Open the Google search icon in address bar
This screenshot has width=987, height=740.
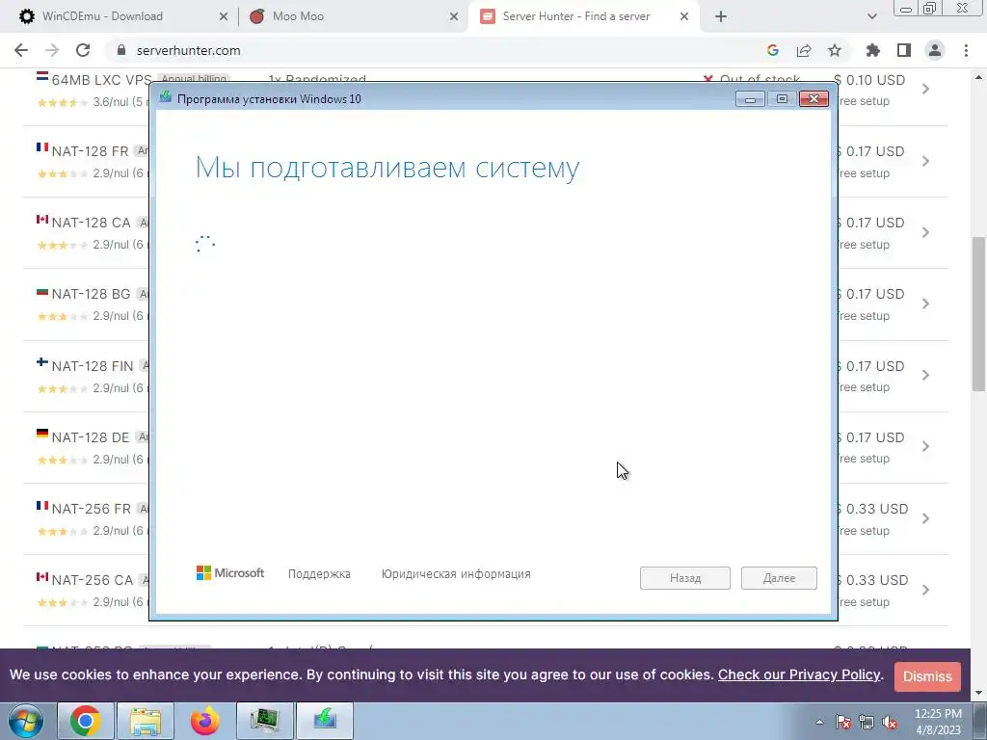click(773, 50)
